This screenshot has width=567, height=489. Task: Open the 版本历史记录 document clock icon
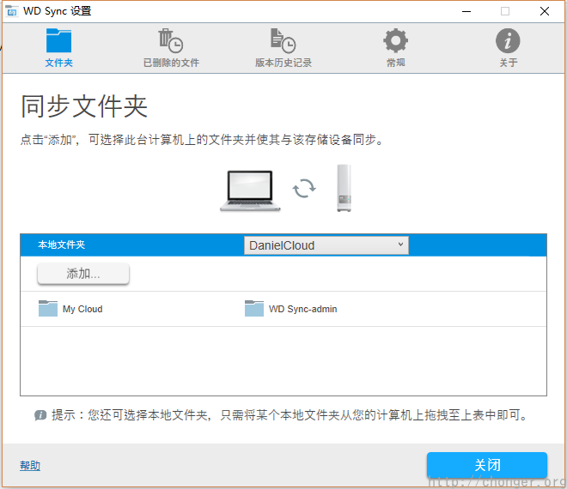283,40
